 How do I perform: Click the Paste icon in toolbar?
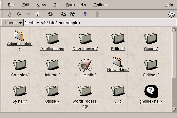coord(72,14)
